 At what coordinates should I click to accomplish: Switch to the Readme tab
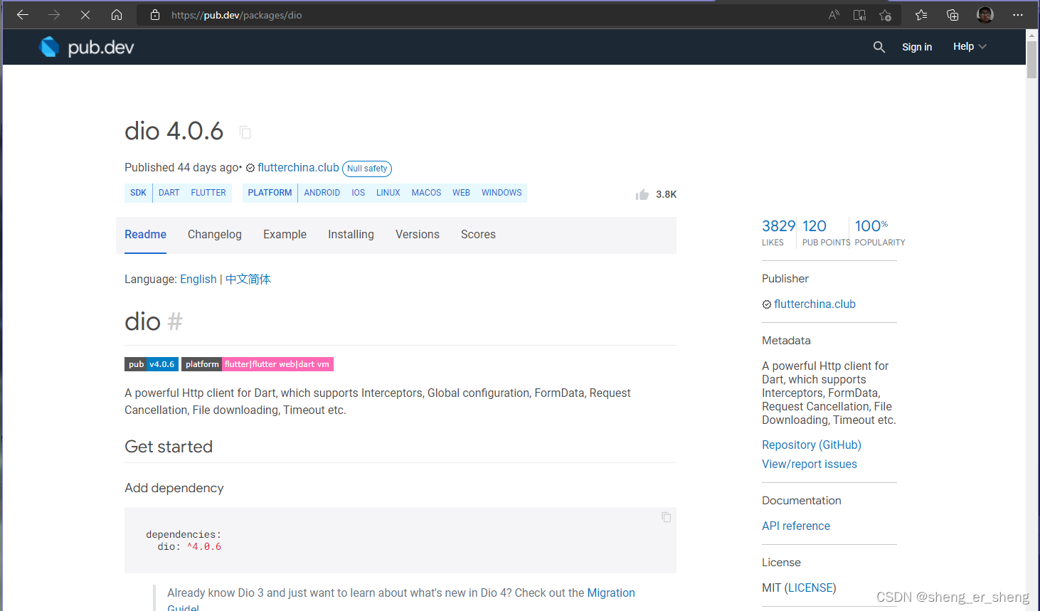[x=145, y=235]
